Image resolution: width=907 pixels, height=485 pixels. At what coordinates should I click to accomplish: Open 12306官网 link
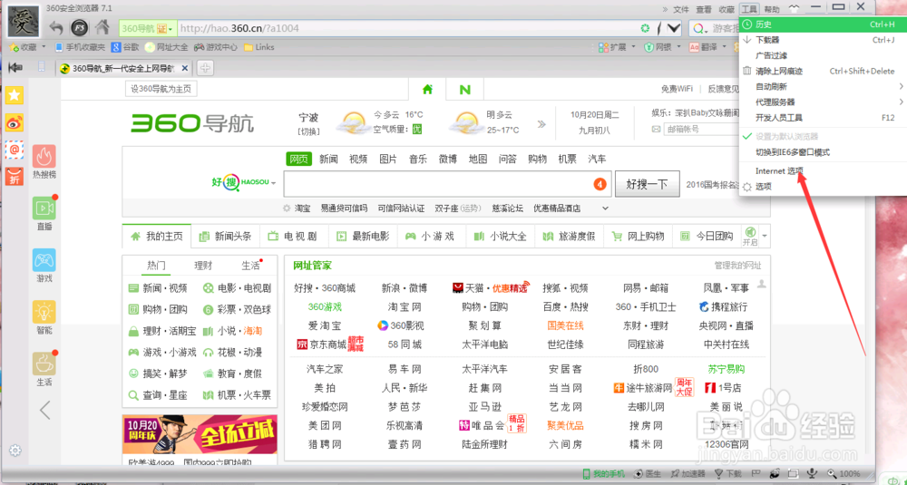[727, 444]
